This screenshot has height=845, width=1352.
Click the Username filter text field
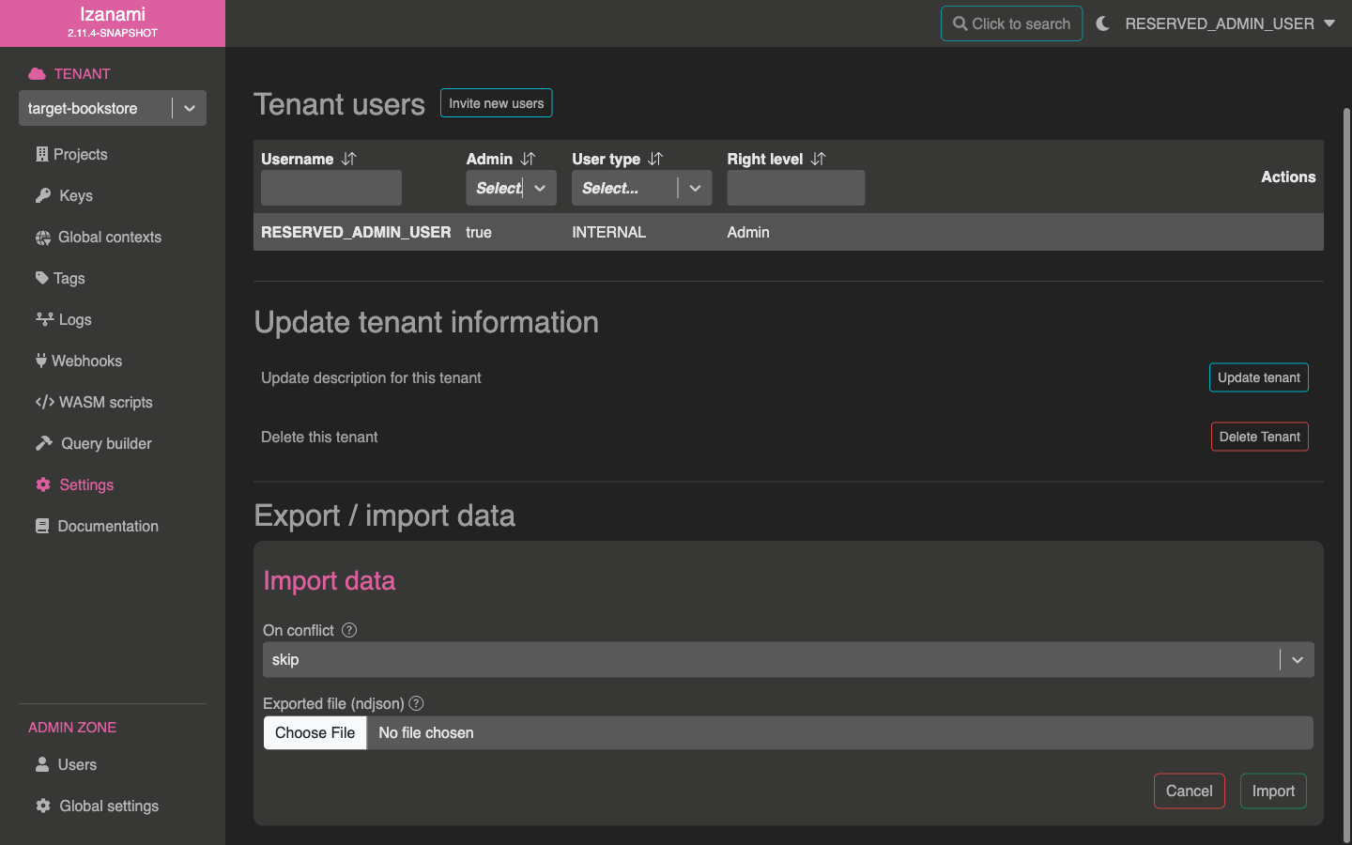click(331, 188)
